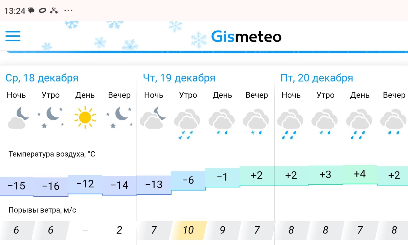Open the hamburger menu

point(13,36)
